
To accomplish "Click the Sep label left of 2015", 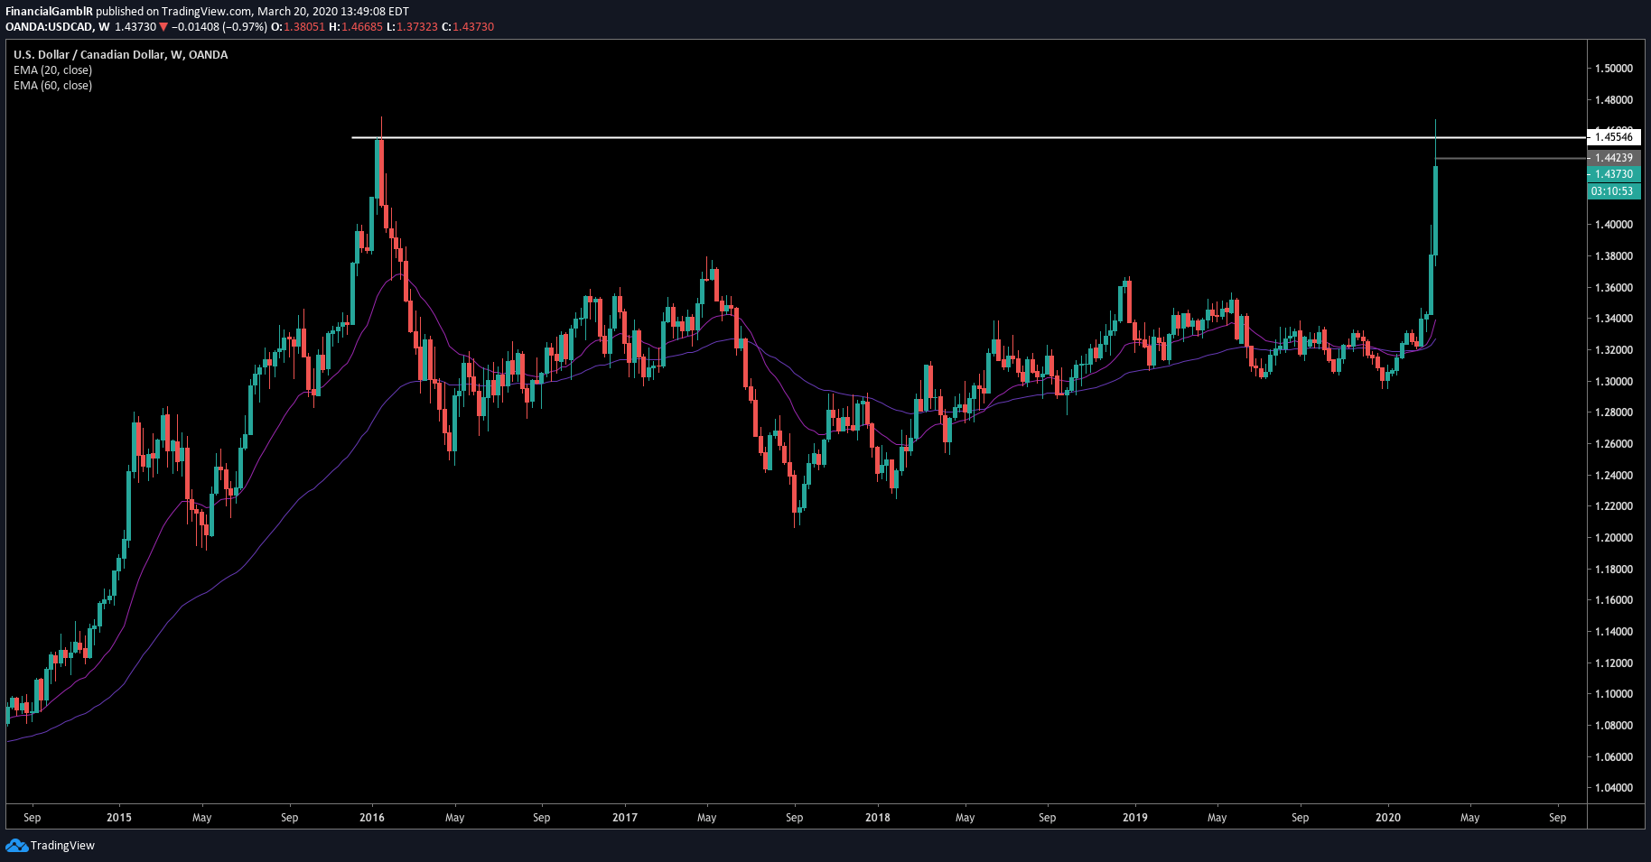I will coord(33,818).
